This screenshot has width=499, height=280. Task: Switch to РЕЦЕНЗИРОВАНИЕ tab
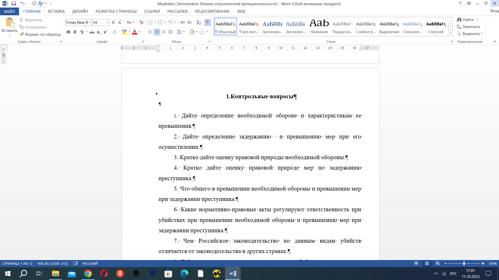tap(212, 11)
